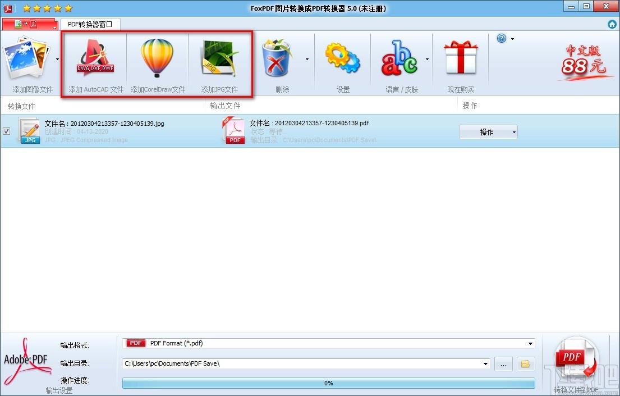Screen dimensions: 620x396
Task: Click the Add Image Files (添加图像文件) icon
Action: (26, 58)
